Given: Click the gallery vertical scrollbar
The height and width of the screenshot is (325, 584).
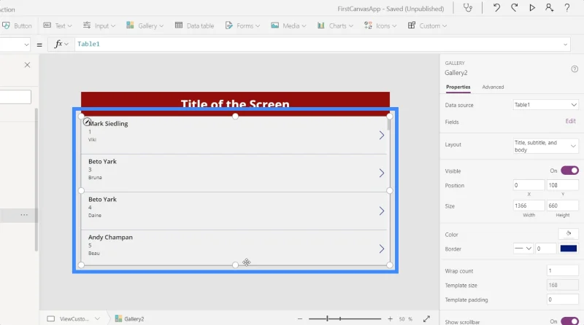Looking at the screenshot, I should pos(389,124).
